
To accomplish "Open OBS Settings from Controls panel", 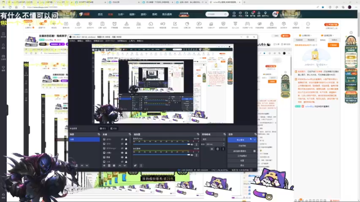I will [242, 161].
